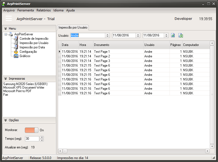
Task: Click the ArpPrintServer root node icon
Action: [11, 34]
